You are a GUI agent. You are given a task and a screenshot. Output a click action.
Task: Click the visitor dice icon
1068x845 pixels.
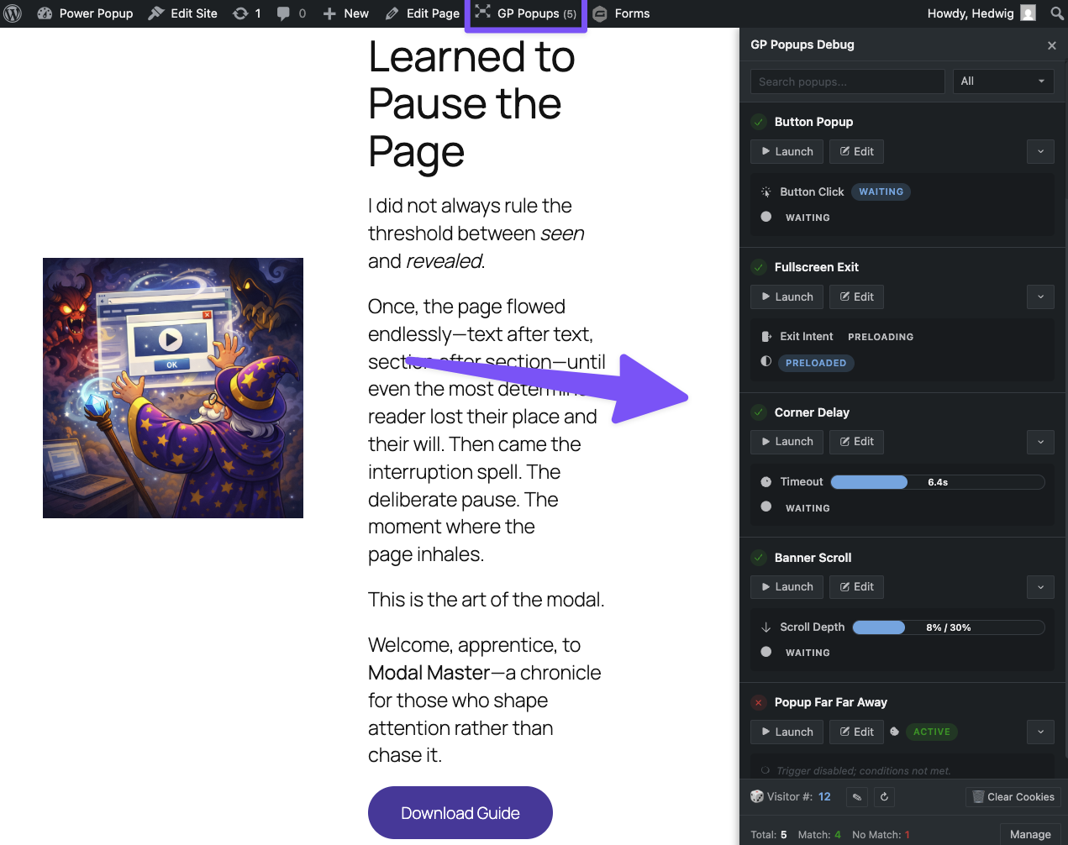[x=757, y=796]
